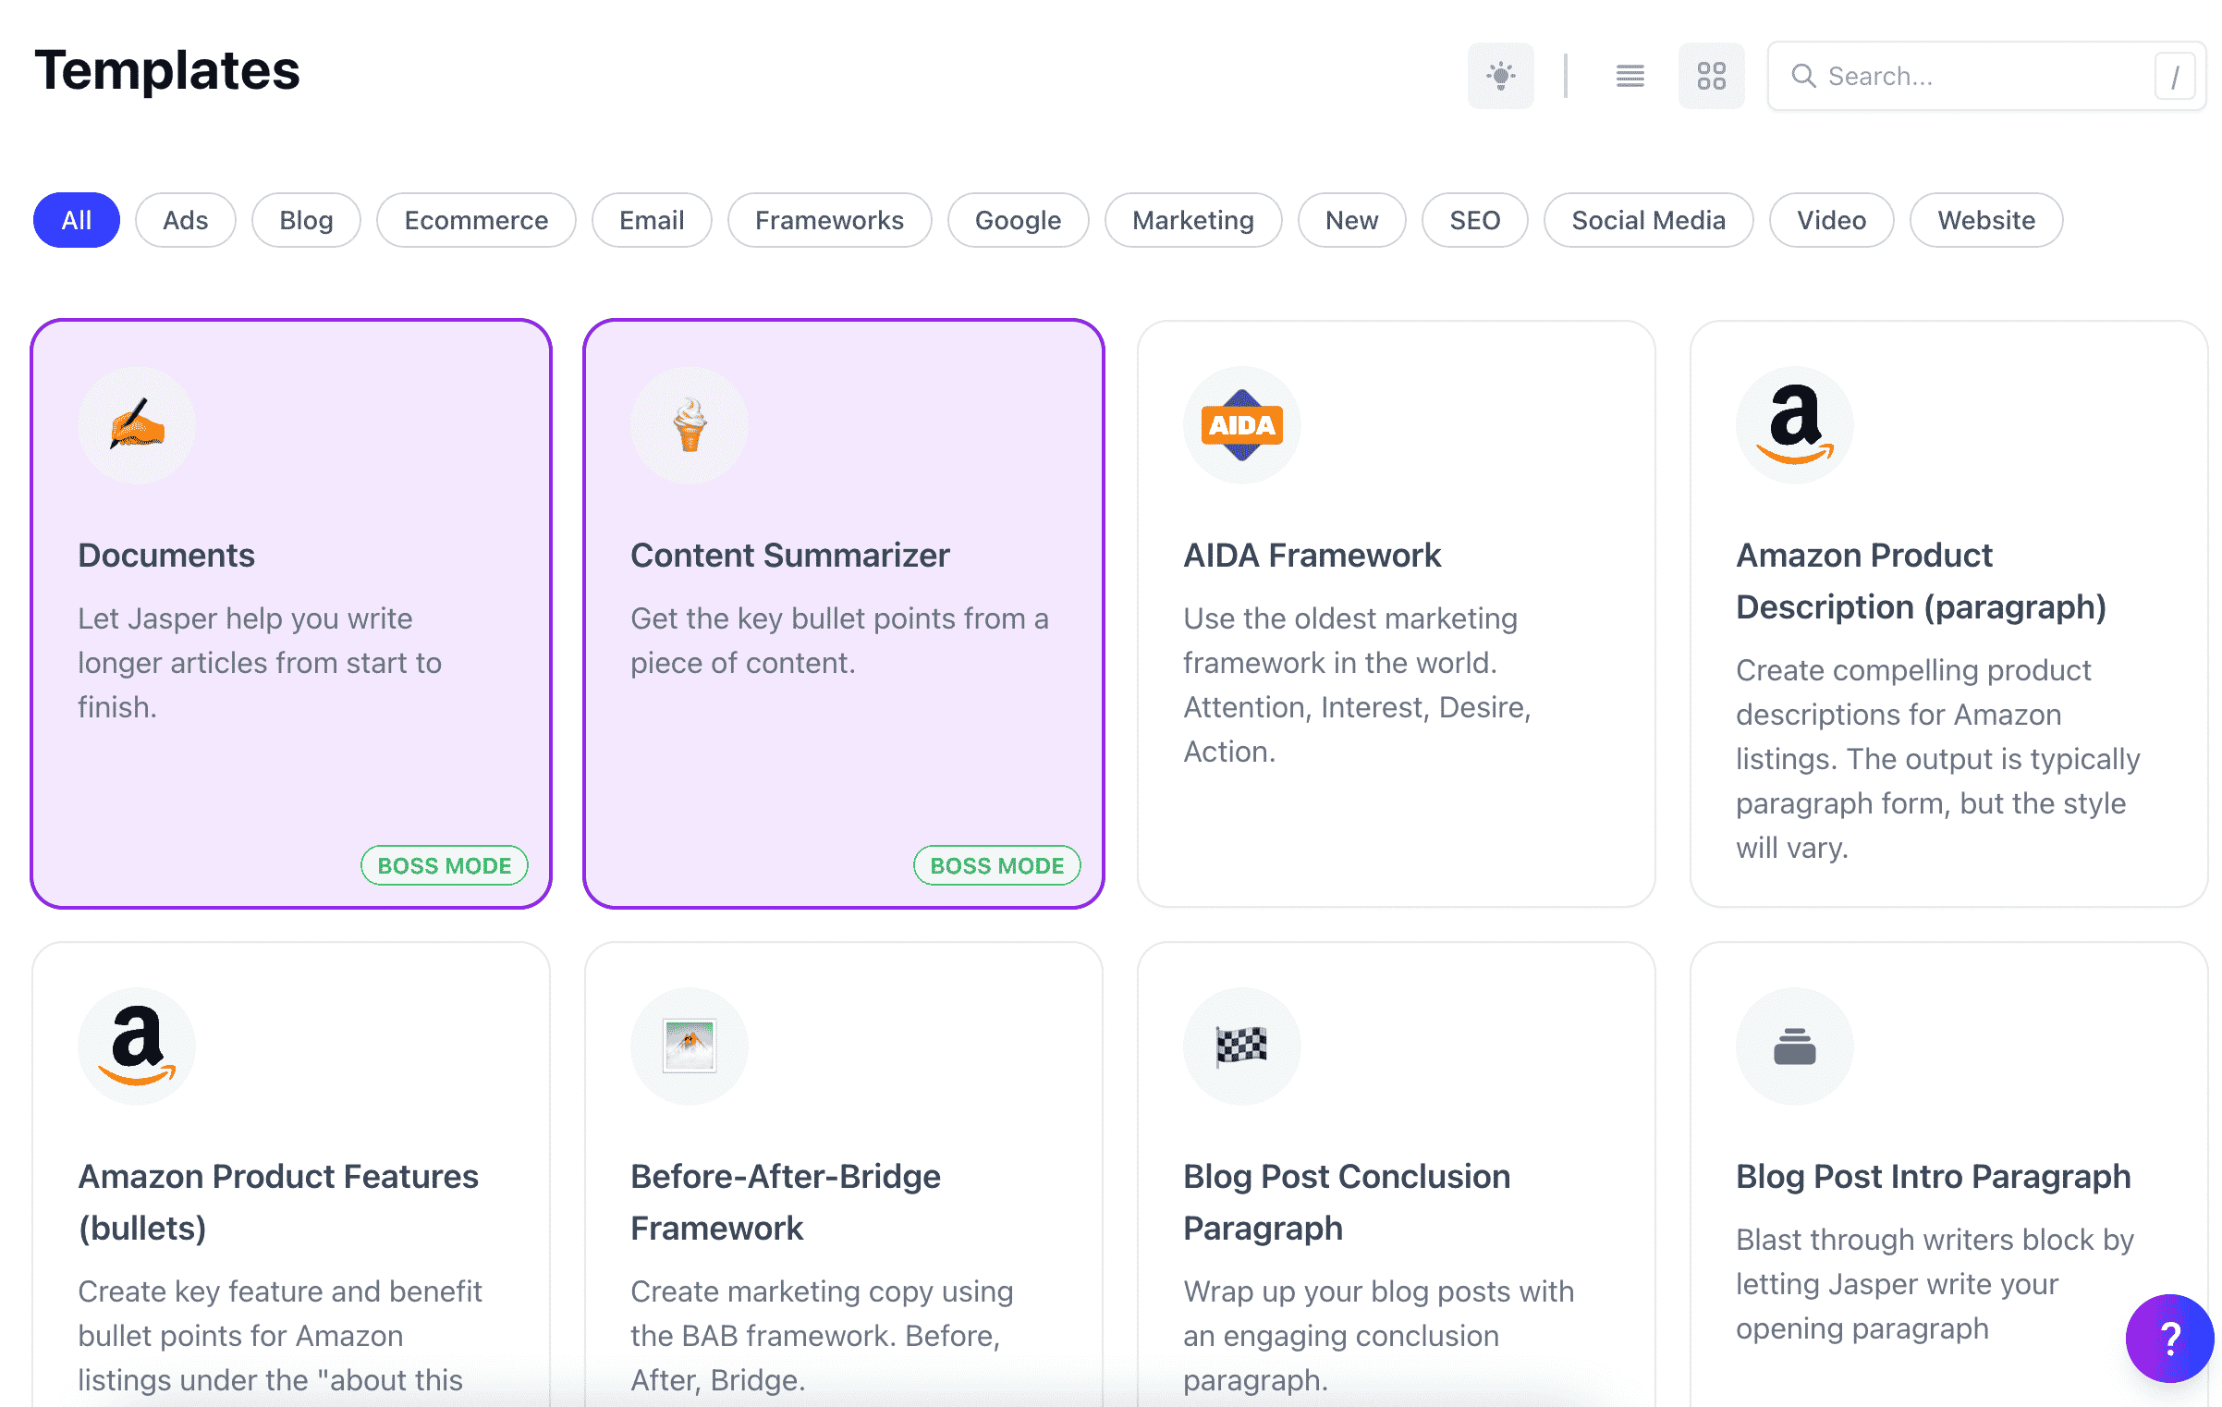Click the slash shortcut hint in search
The height and width of the screenshot is (1407, 2222).
2174,76
